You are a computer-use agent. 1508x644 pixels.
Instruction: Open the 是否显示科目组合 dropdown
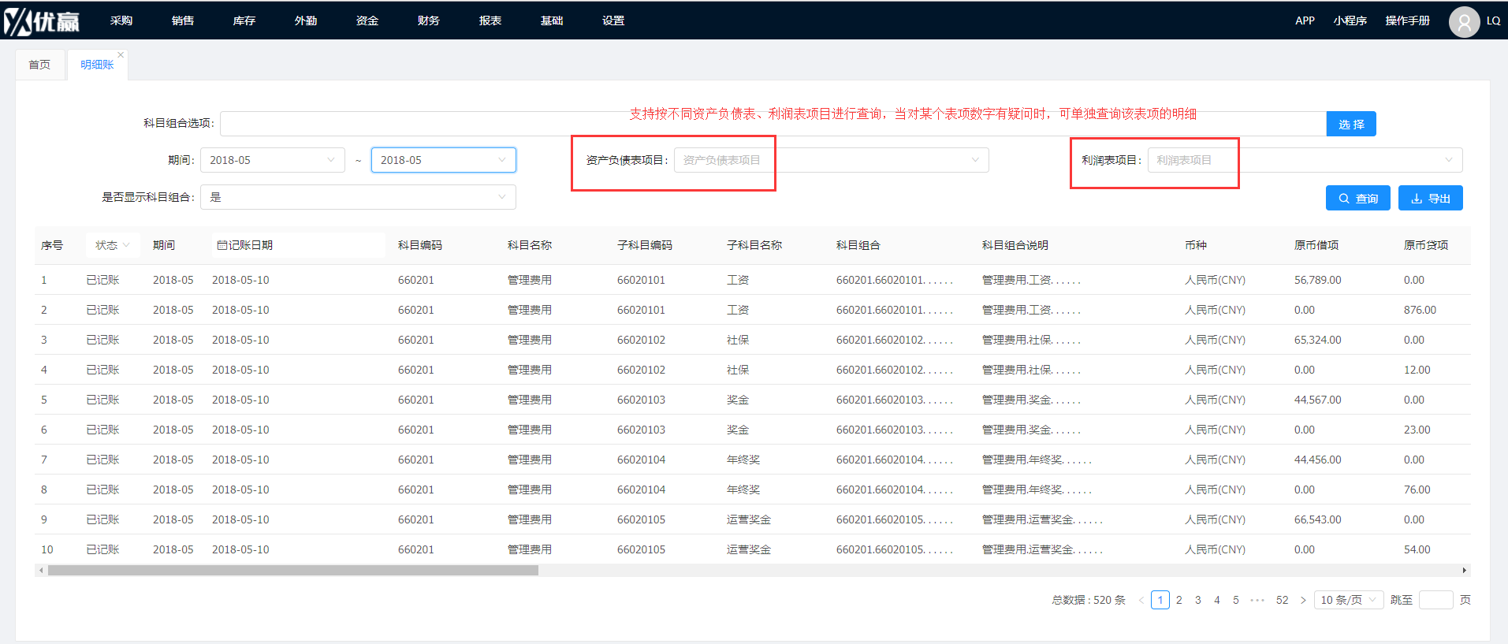pos(358,197)
